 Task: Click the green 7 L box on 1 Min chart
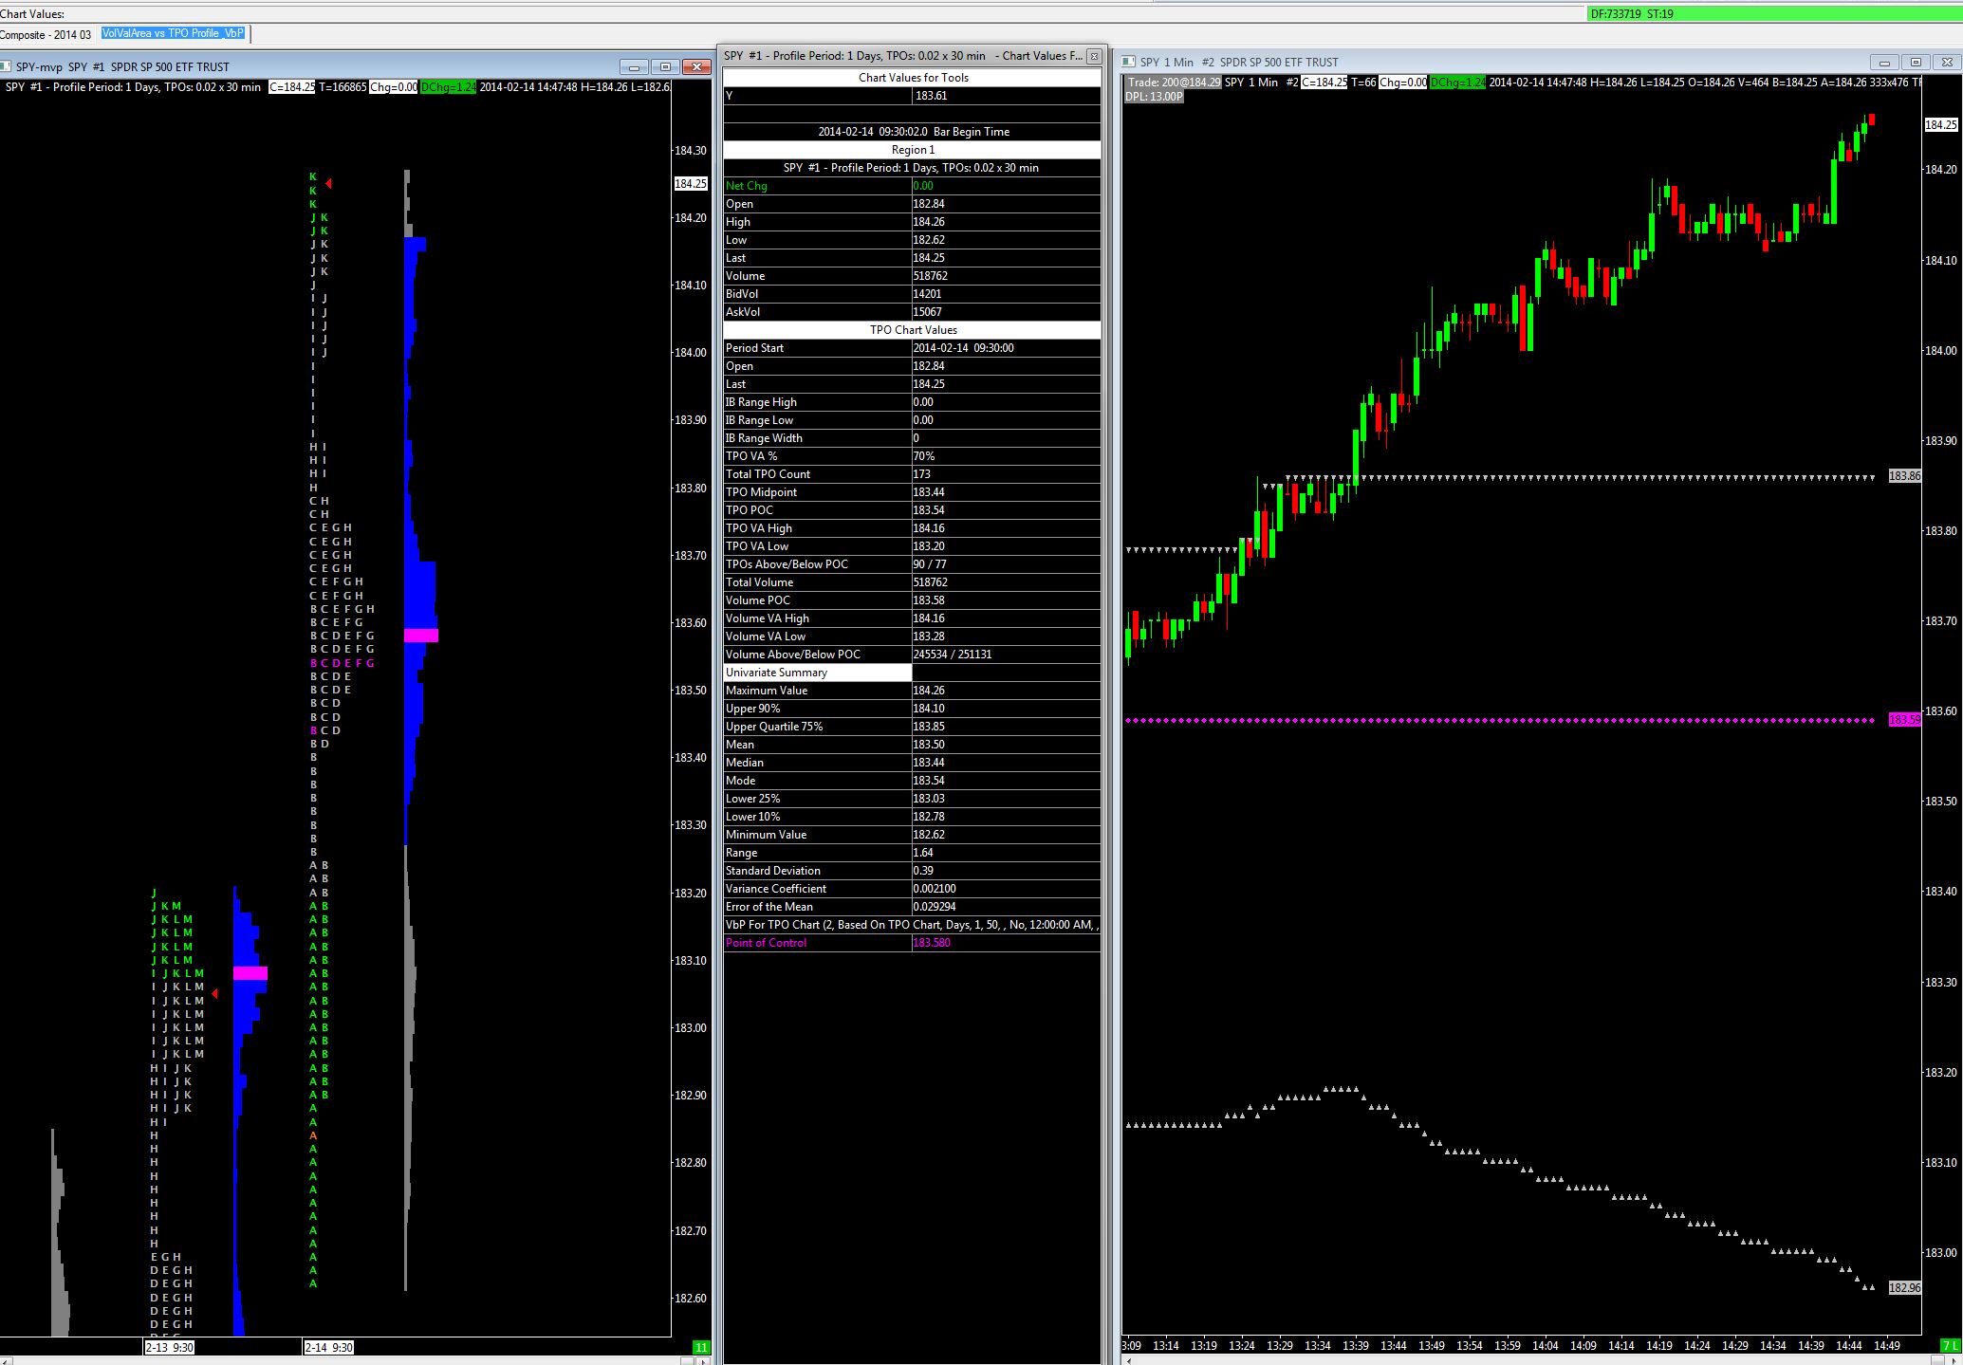coord(1951,1345)
